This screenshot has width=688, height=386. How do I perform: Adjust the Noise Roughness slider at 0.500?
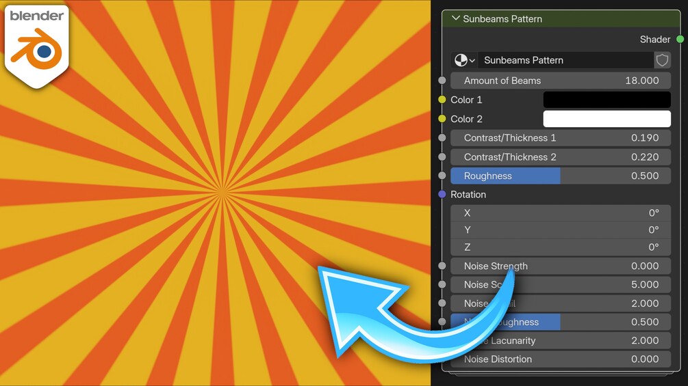click(560, 322)
